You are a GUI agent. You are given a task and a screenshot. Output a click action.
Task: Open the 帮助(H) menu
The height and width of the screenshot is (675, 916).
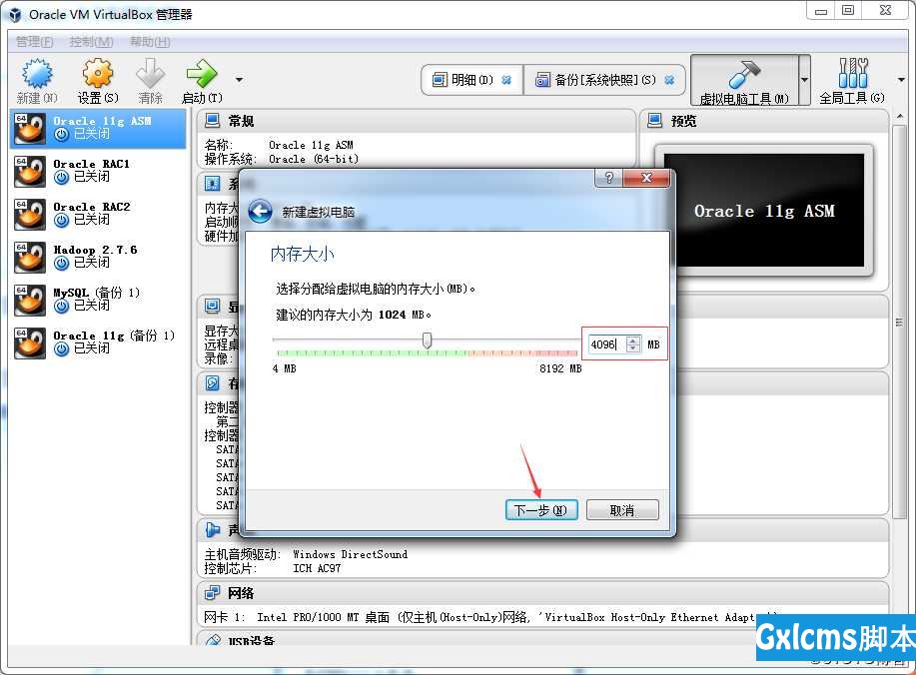pyautogui.click(x=150, y=42)
